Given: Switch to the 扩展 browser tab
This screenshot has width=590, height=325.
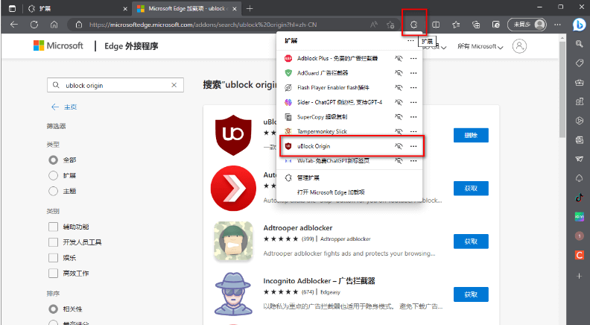Looking at the screenshot, I should [x=77, y=8].
